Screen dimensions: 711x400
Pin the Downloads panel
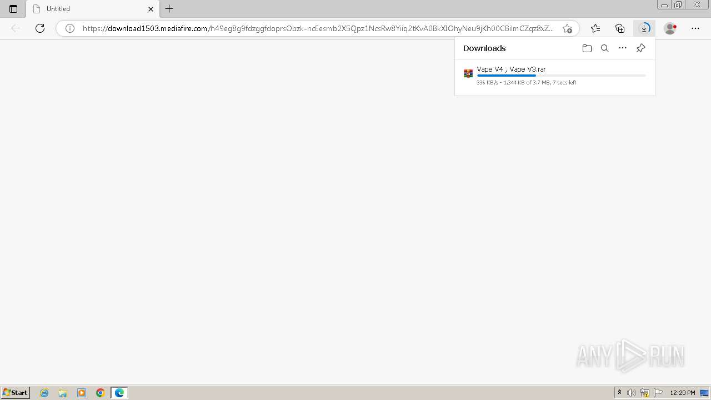[x=640, y=48]
